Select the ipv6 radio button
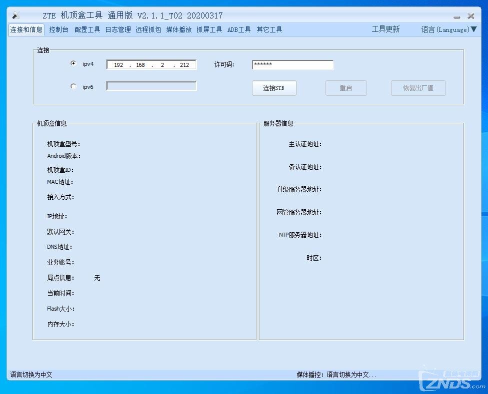The height and width of the screenshot is (394, 488). [73, 86]
